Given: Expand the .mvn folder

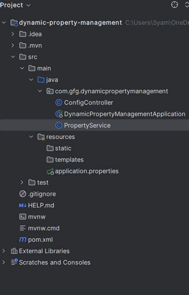Looking at the screenshot, I should 13,46.
